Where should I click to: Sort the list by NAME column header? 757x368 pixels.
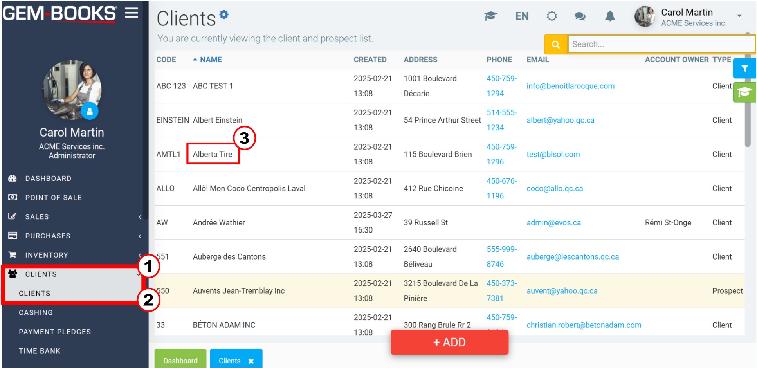click(x=211, y=60)
